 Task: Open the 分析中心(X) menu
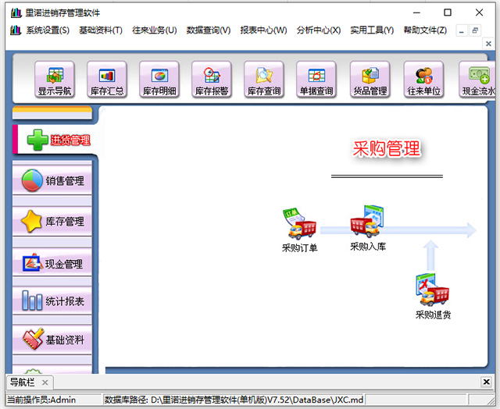319,30
